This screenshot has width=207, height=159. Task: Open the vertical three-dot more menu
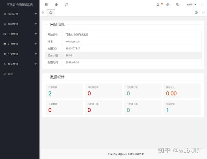202,4
